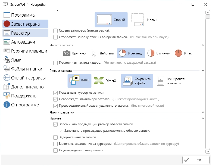Click the Прочее section header
This screenshot has width=212, height=166.
[x=55, y=118]
